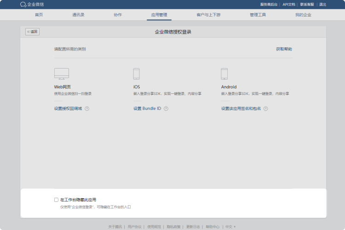
Task: Open the 隐私政策 footer link
Action: point(173,227)
